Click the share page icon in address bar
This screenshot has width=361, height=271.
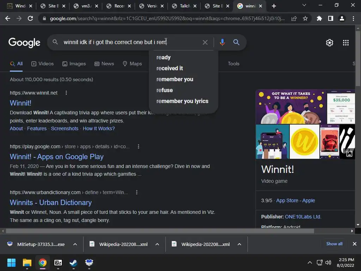point(294,19)
